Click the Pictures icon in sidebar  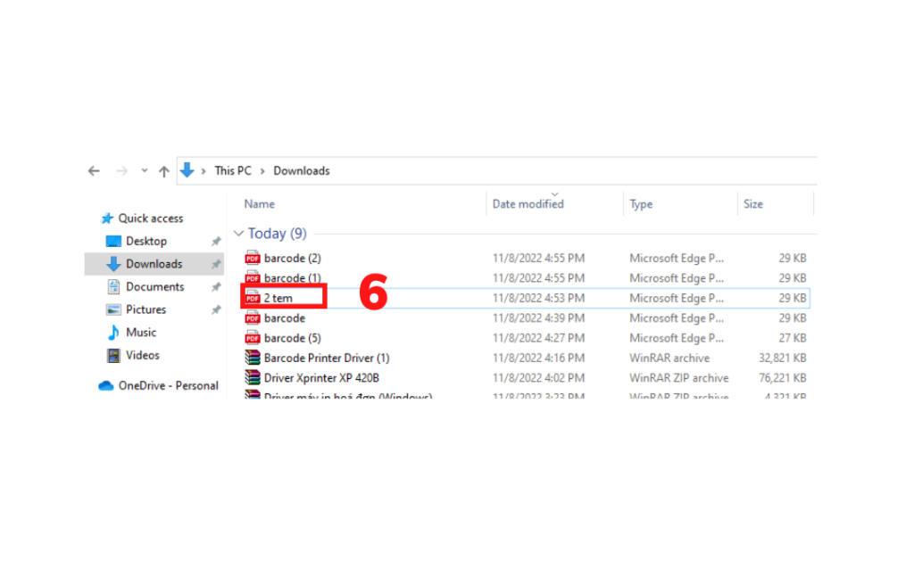(x=113, y=309)
